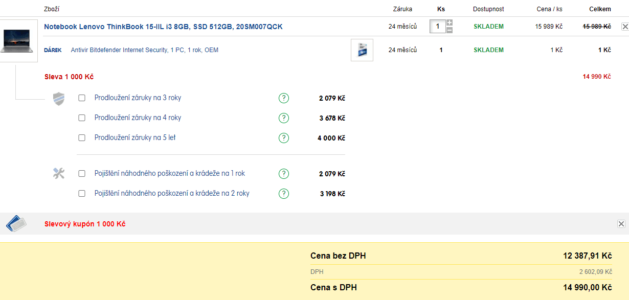Open the Antivir Bitdefender Internet Security gift link

point(145,50)
